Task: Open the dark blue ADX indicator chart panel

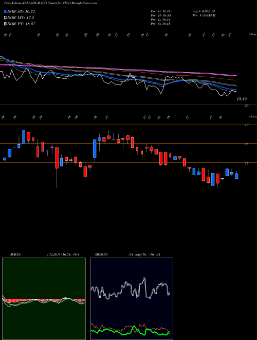Action: [132, 299]
